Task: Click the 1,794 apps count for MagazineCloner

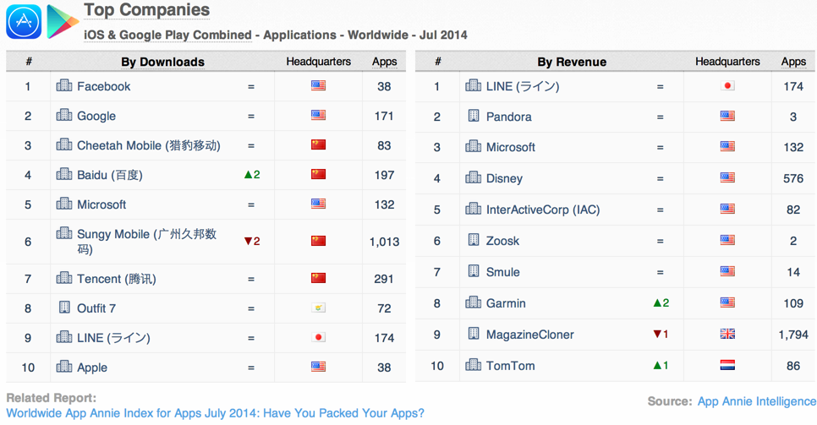Action: click(x=793, y=335)
